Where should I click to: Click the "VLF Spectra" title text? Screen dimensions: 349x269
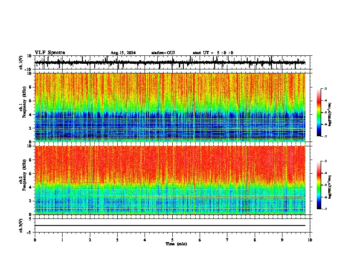coord(50,53)
